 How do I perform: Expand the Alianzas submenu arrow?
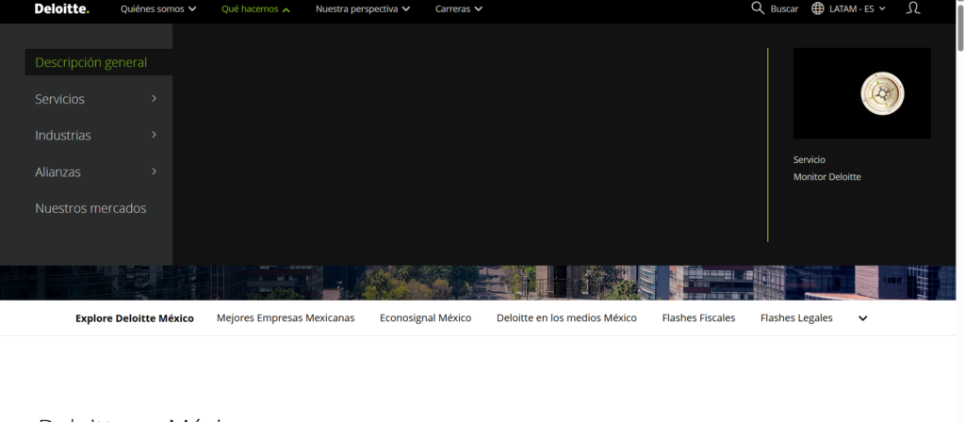click(154, 171)
